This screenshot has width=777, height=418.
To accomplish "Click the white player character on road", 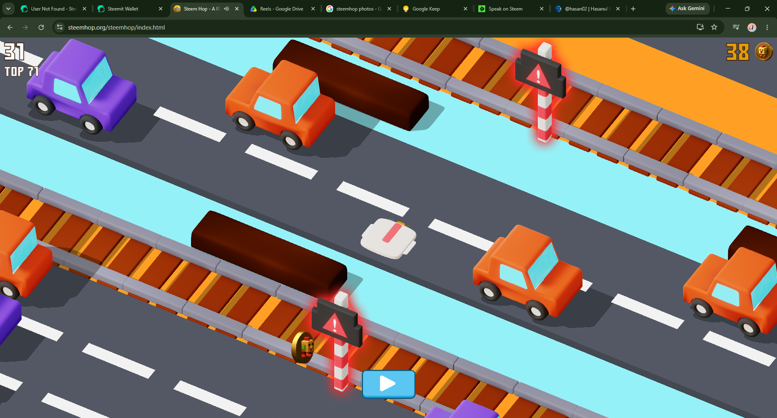I will [388, 238].
